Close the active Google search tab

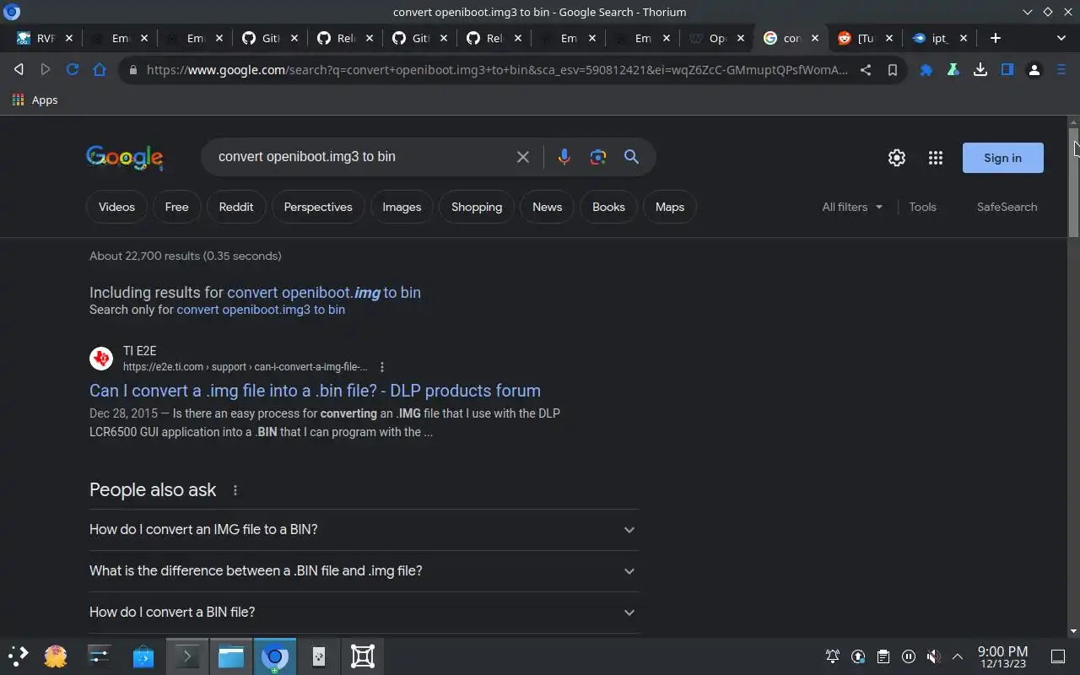(814, 38)
